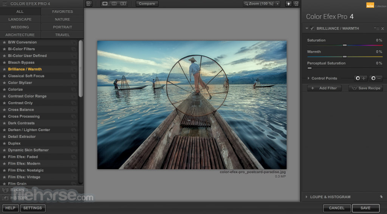Favorite the Colorize filter star
Image resolution: width=387 pixels, height=214 pixels.
tap(4, 90)
